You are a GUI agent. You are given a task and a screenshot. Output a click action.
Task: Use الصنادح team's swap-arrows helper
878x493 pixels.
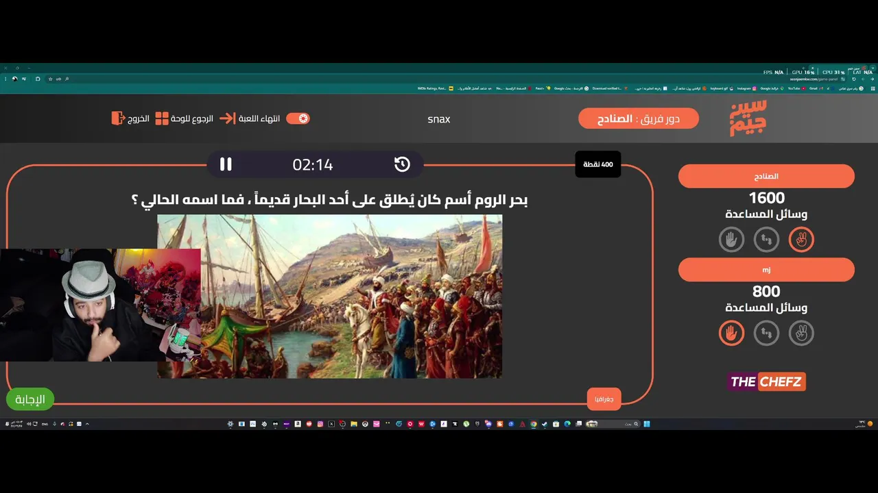pos(766,240)
